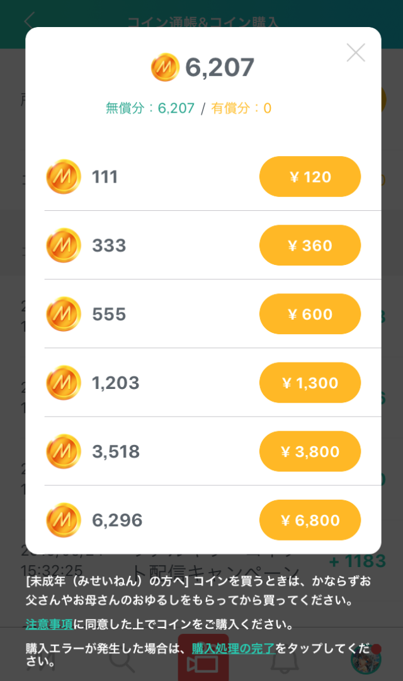This screenshot has width=403, height=681.
Task: Go back using the header arrow
Action: 29,21
